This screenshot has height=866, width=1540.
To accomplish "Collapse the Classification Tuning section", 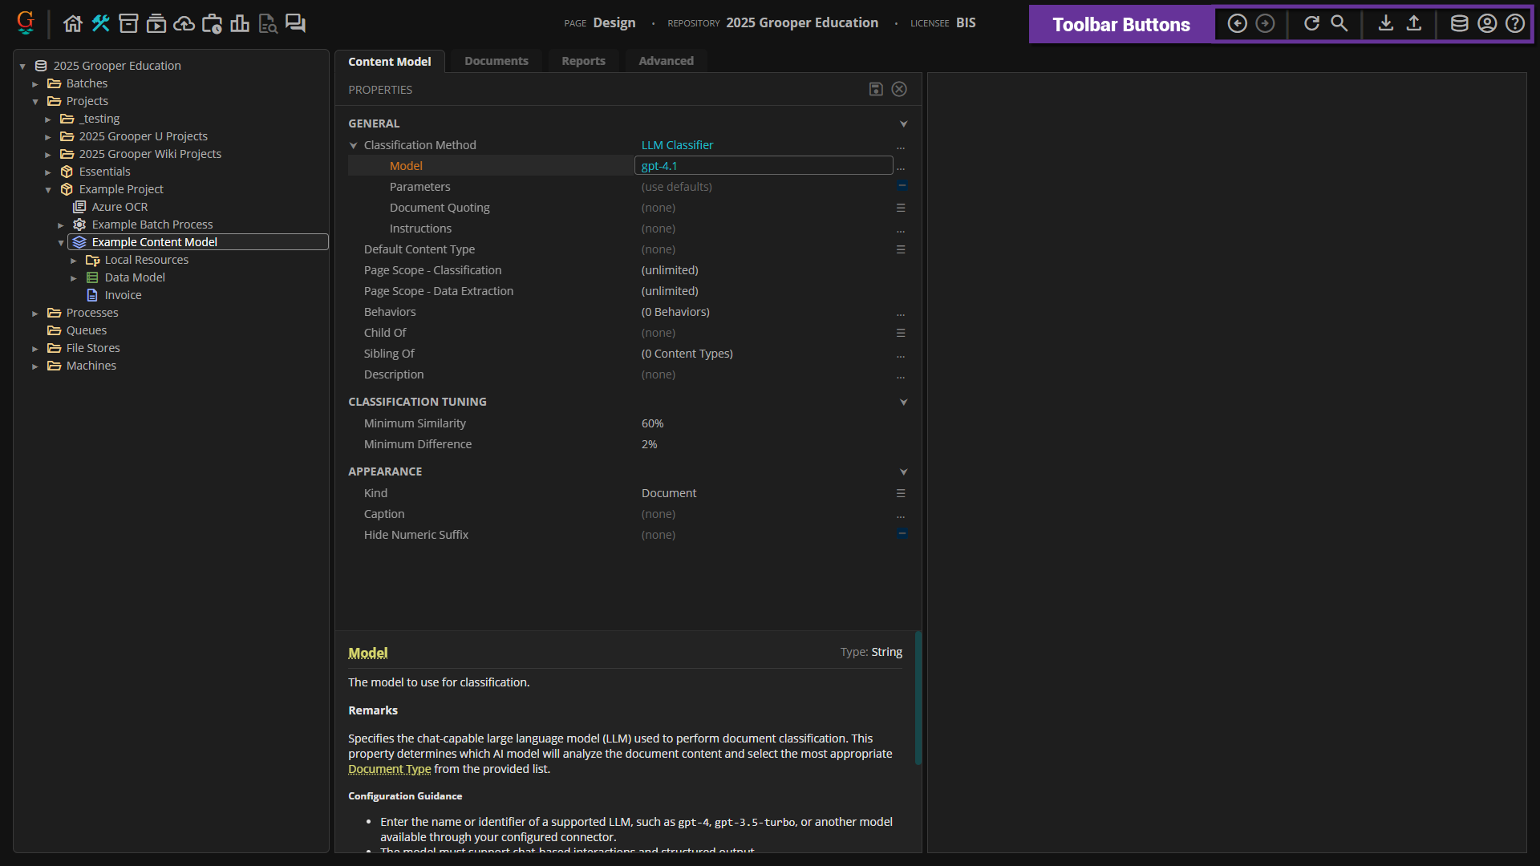I will pos(903,402).
